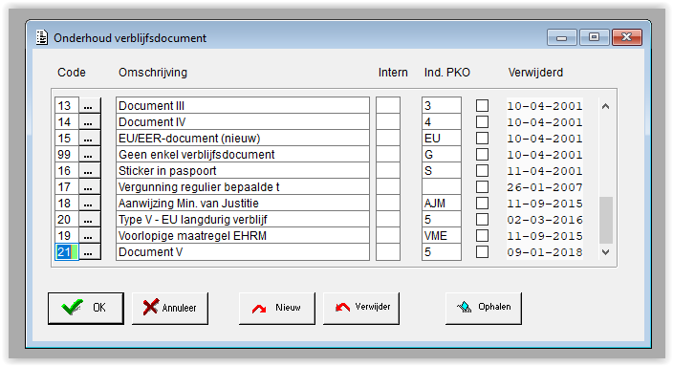Open lookup button for code 19

(x=89, y=236)
